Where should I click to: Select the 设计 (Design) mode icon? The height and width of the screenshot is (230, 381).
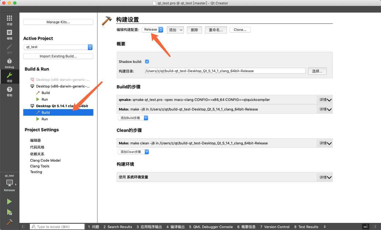9,49
